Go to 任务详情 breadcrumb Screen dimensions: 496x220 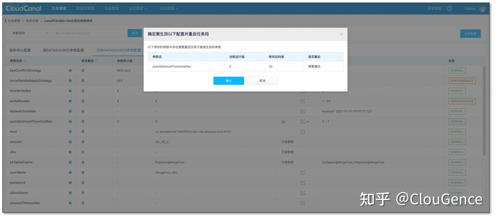coord(32,21)
